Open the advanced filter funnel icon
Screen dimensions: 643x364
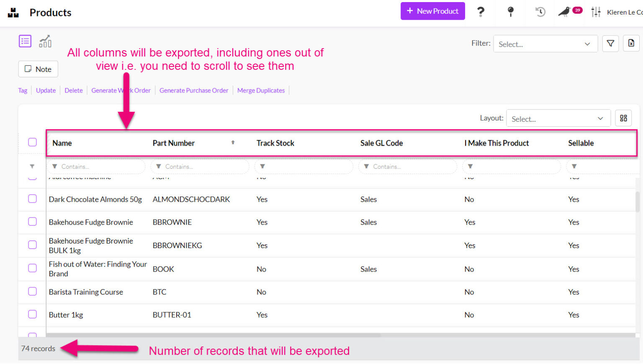point(610,43)
